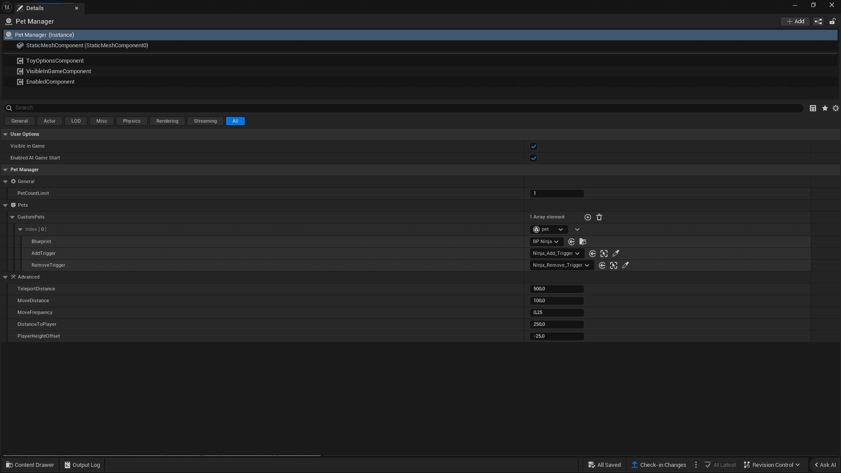Screen dimensions: 841x473
Task: Open the BP Ninja blueprint dropdown
Action: tap(546, 242)
